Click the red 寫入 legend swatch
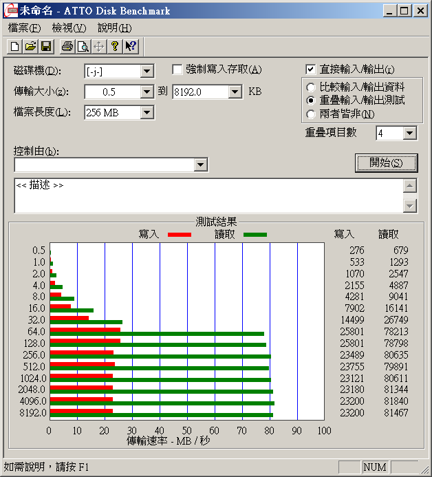This screenshot has height=477, width=432. pos(180,235)
